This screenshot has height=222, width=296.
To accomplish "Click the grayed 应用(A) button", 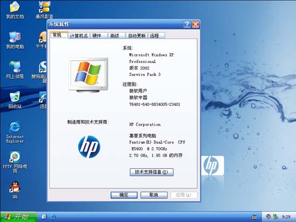I will (x=184, y=195).
